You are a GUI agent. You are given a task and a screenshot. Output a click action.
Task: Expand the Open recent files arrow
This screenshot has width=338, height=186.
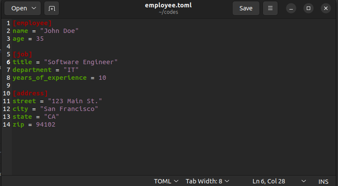click(34, 8)
